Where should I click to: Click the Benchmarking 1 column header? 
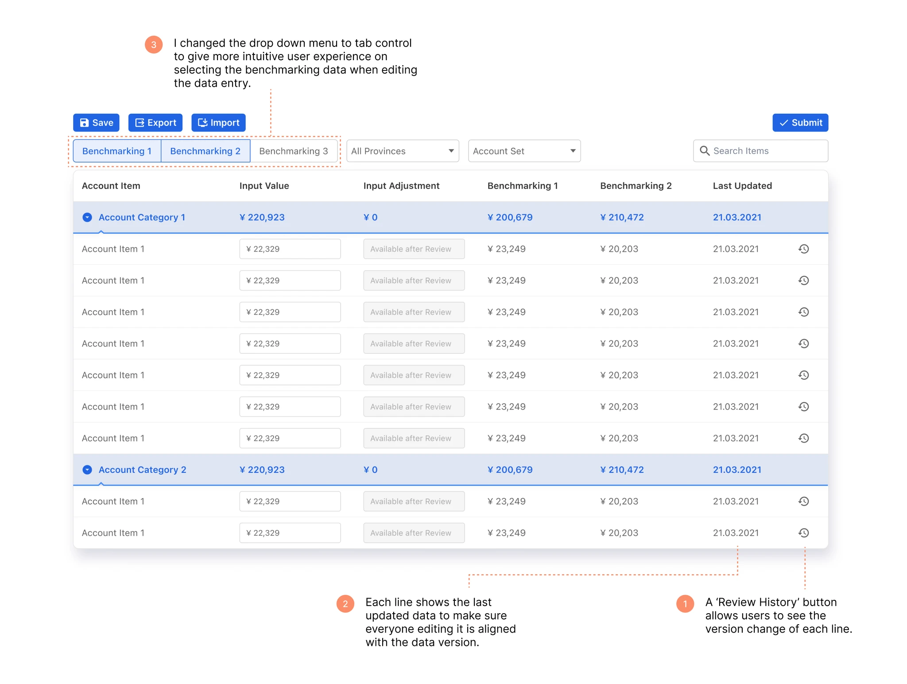[523, 186]
